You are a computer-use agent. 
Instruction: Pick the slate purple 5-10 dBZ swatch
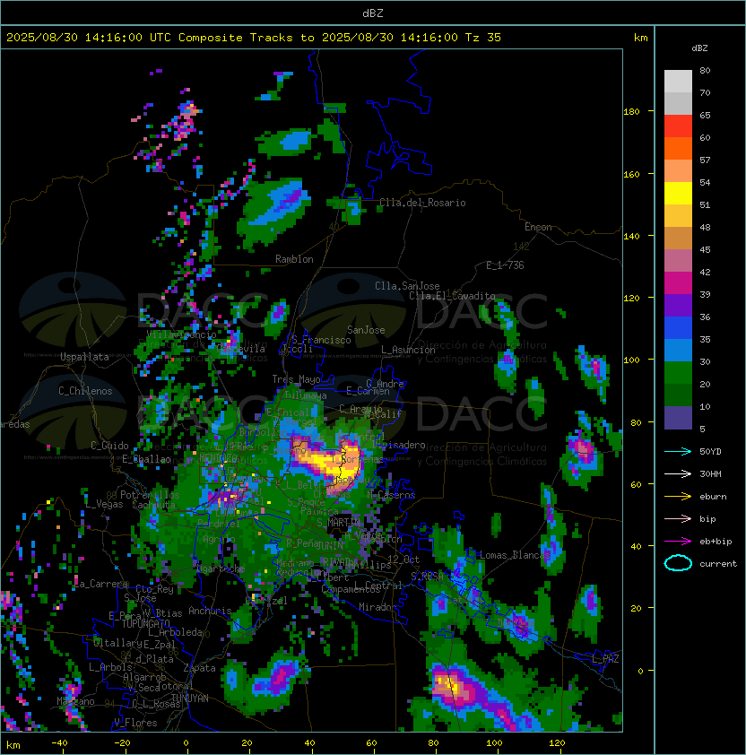coord(678,418)
